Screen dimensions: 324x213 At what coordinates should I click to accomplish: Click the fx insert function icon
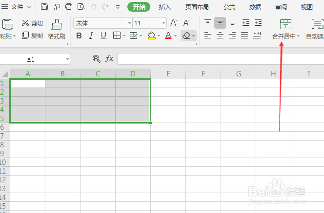coord(109,59)
